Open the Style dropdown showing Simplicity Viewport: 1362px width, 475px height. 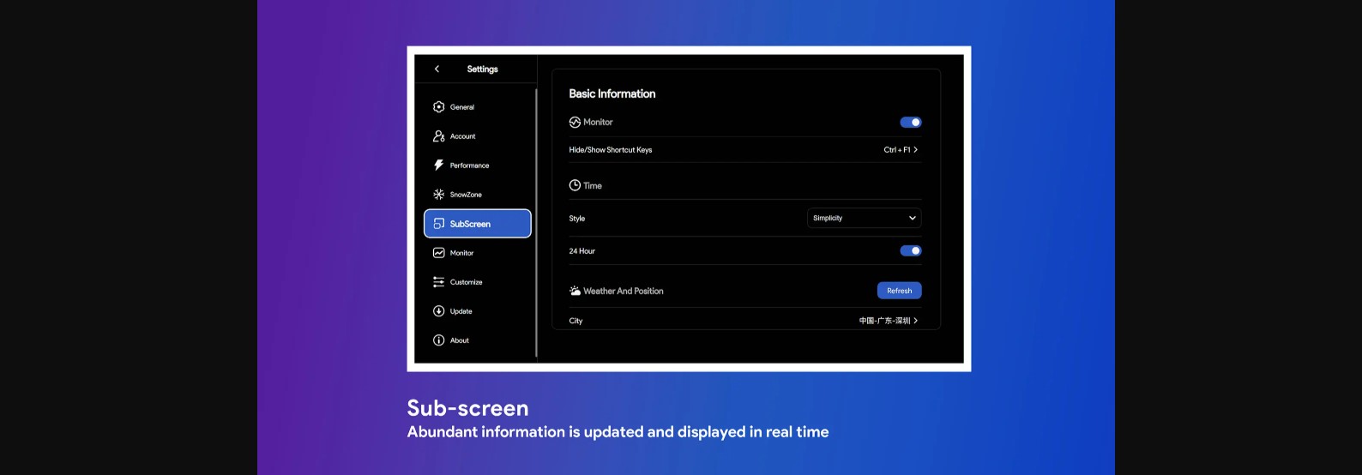click(864, 218)
